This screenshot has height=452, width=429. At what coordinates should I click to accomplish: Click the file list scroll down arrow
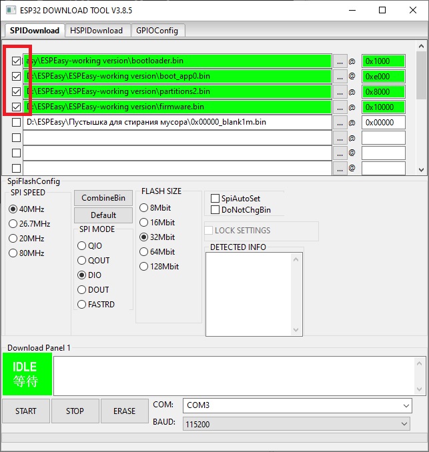421,170
